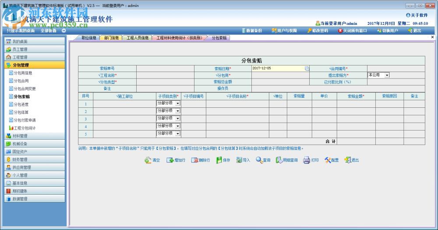Expand 供应商管理 sidebar section
Image resolution: width=438 pixels, height=230 pixels.
click(x=35, y=167)
